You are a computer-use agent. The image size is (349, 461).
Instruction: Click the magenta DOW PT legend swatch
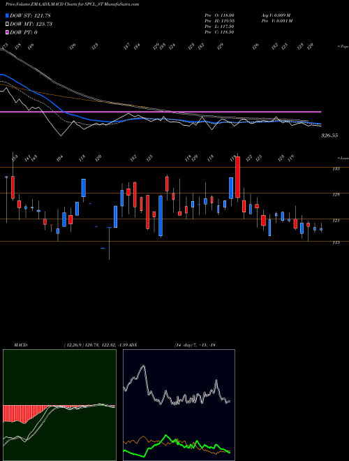pos(7,32)
